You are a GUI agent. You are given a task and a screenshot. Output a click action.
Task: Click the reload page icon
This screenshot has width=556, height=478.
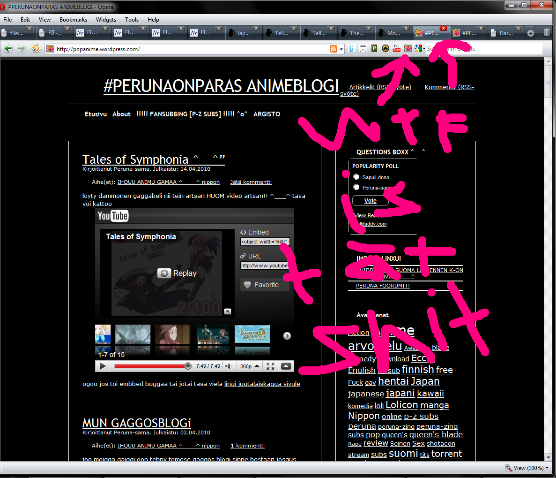pyautogui.click(x=36, y=48)
